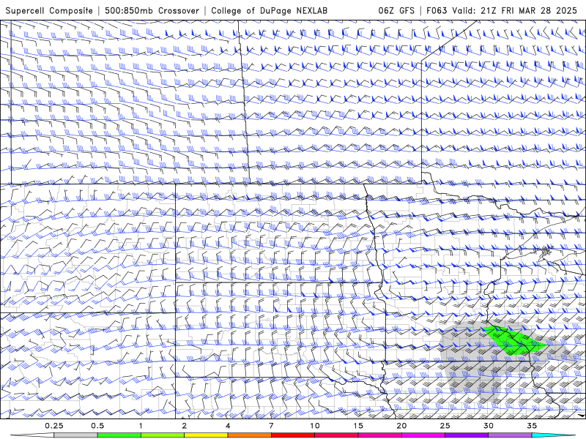Image resolution: width=586 pixels, height=439 pixels.
Task: Click the "4" legend label
Action: click(228, 426)
